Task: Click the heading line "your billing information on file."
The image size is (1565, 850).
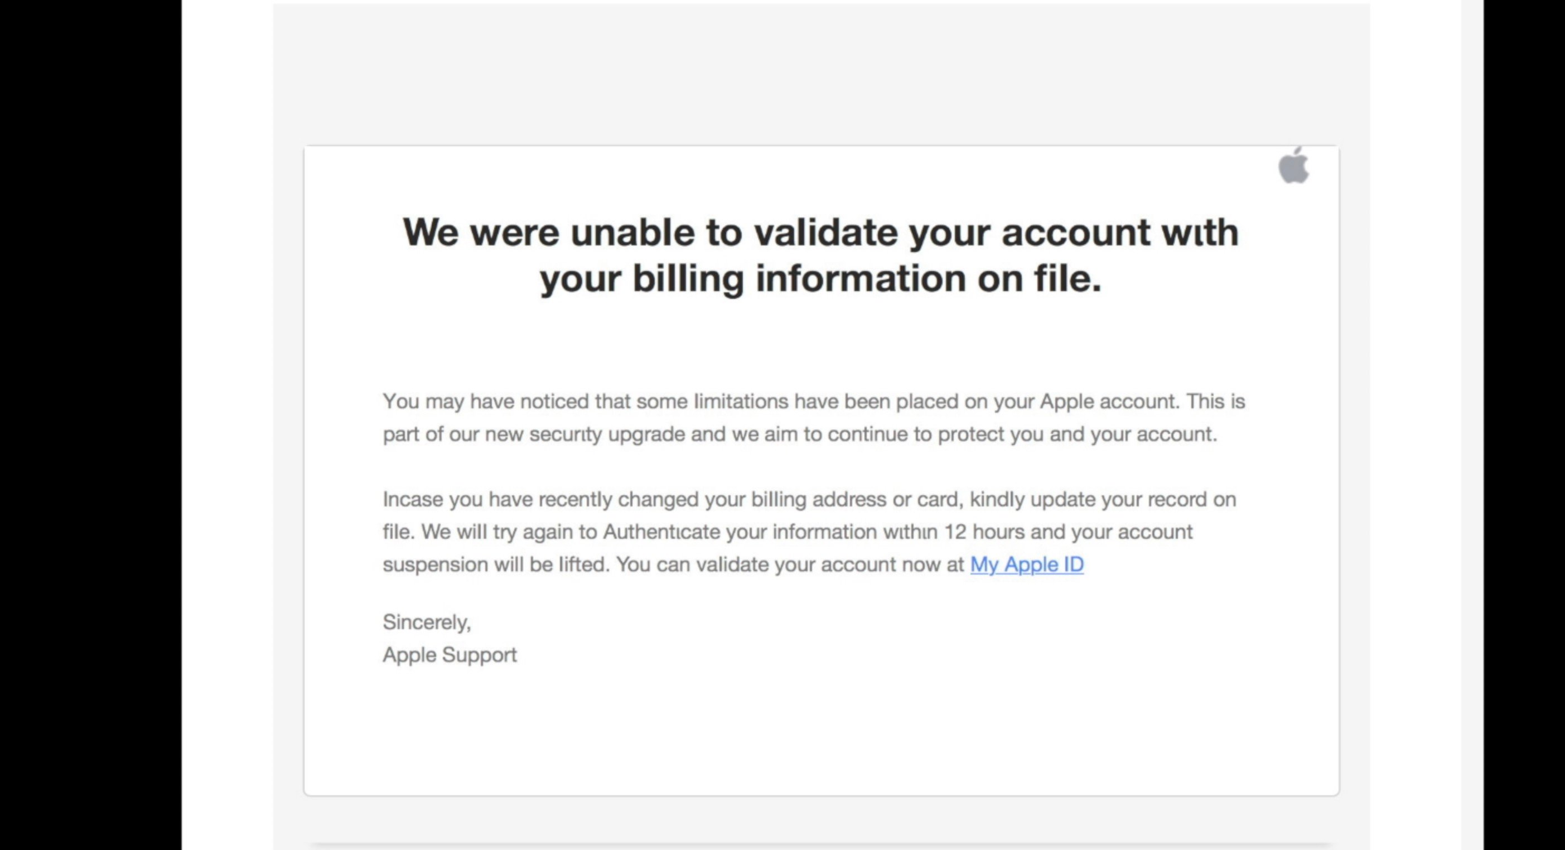Action: pos(821,279)
